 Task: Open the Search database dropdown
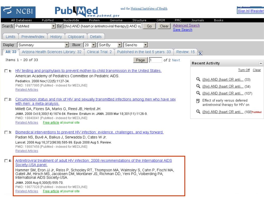35,26
